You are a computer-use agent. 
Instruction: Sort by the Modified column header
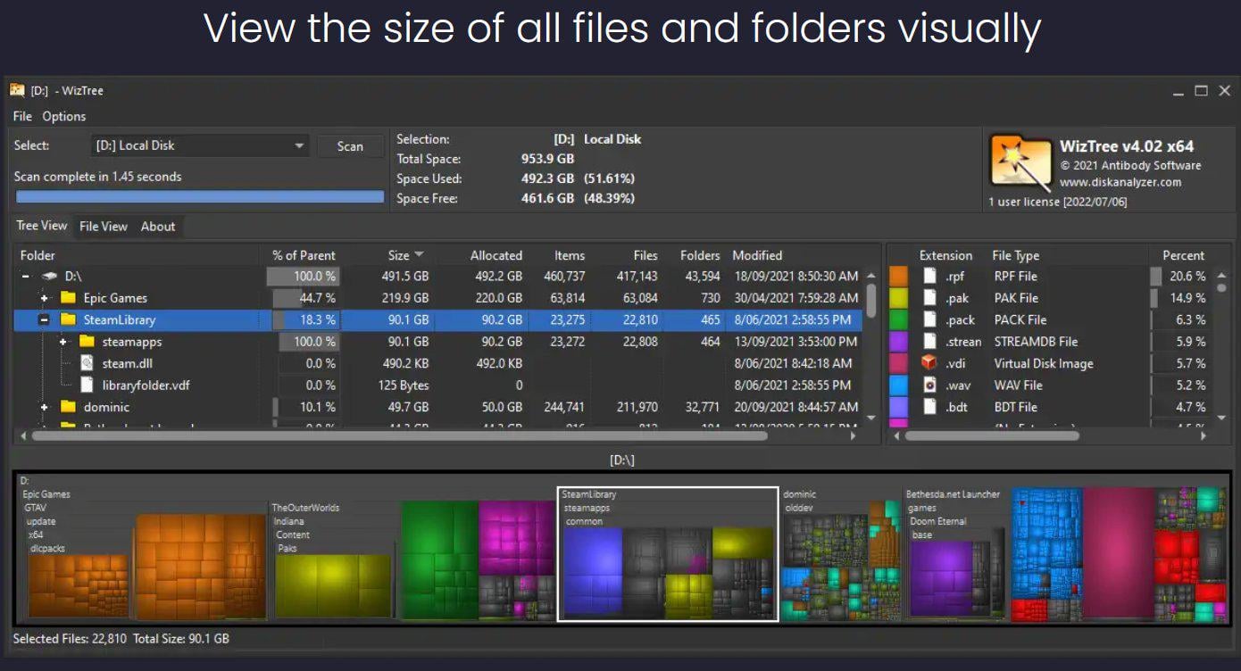point(757,255)
